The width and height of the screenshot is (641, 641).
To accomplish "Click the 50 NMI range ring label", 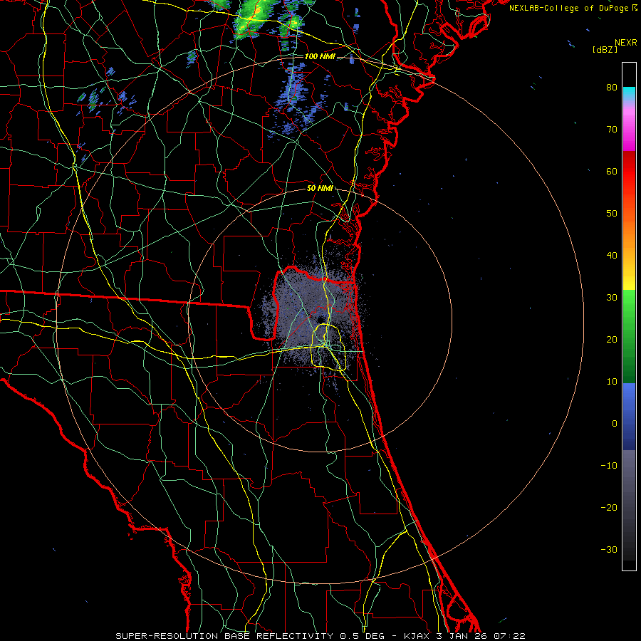I will coord(320,188).
